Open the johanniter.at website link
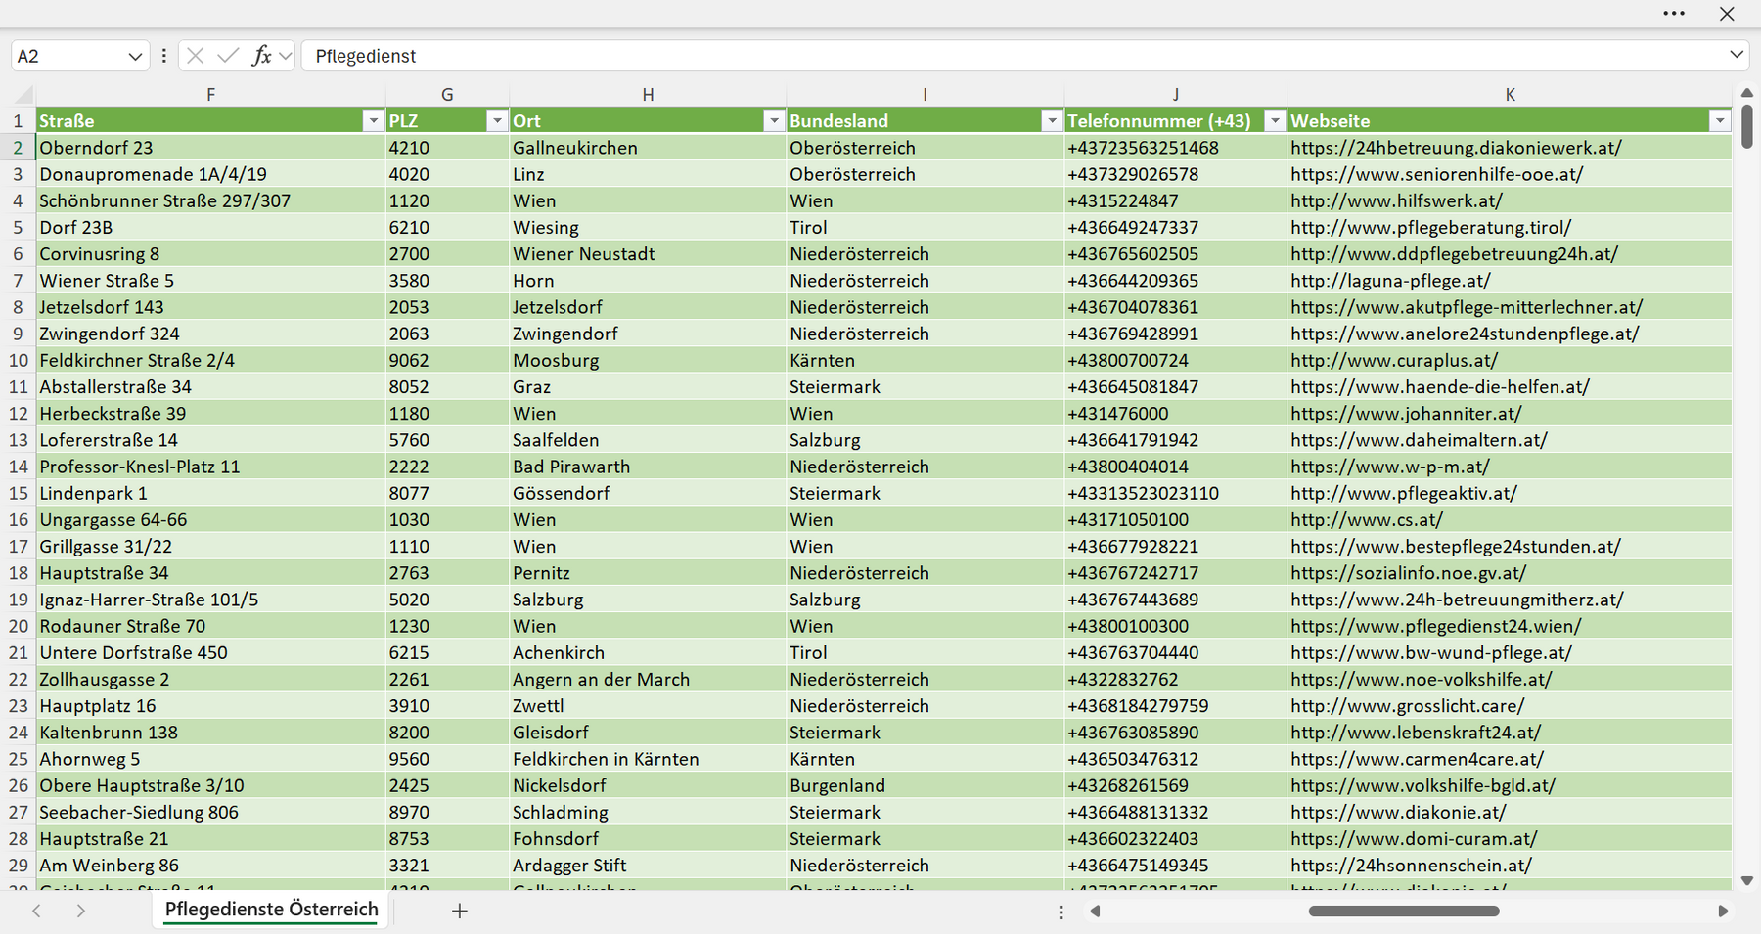Image resolution: width=1761 pixels, height=934 pixels. pos(1406,414)
